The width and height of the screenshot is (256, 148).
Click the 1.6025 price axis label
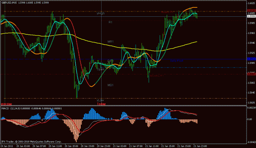click(251, 3)
